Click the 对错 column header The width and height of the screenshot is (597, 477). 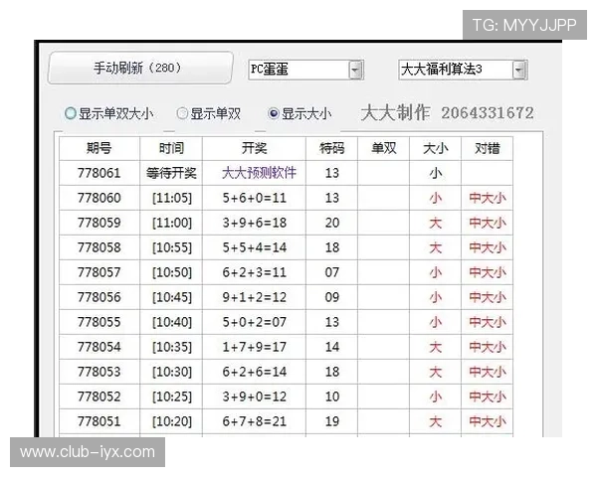[x=487, y=148]
